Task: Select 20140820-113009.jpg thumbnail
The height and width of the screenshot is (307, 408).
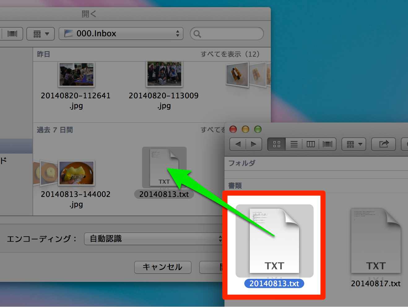Action: pos(164,74)
